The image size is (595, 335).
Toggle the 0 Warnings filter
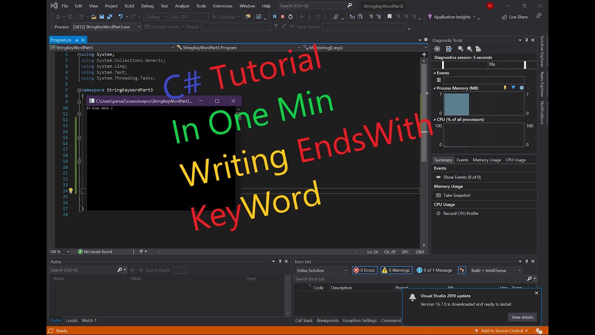[396, 270]
